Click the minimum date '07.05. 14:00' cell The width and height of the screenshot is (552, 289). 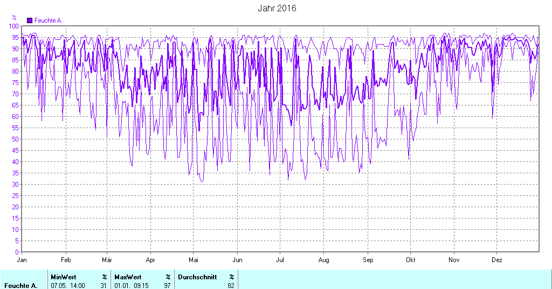tap(68, 285)
